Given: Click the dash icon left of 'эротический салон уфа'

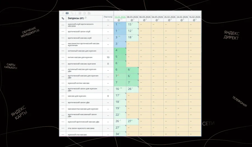Looking at the screenshot, I should point(63,102).
